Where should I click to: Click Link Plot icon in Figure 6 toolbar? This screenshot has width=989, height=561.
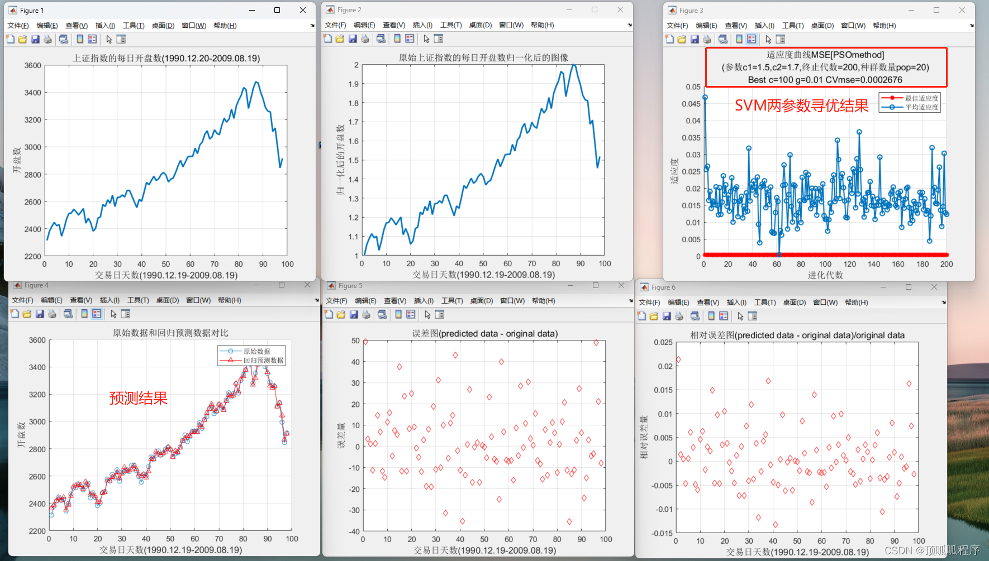[x=695, y=316]
